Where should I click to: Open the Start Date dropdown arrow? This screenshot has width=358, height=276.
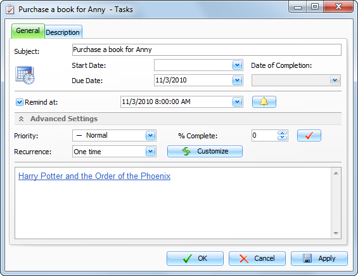click(237, 65)
